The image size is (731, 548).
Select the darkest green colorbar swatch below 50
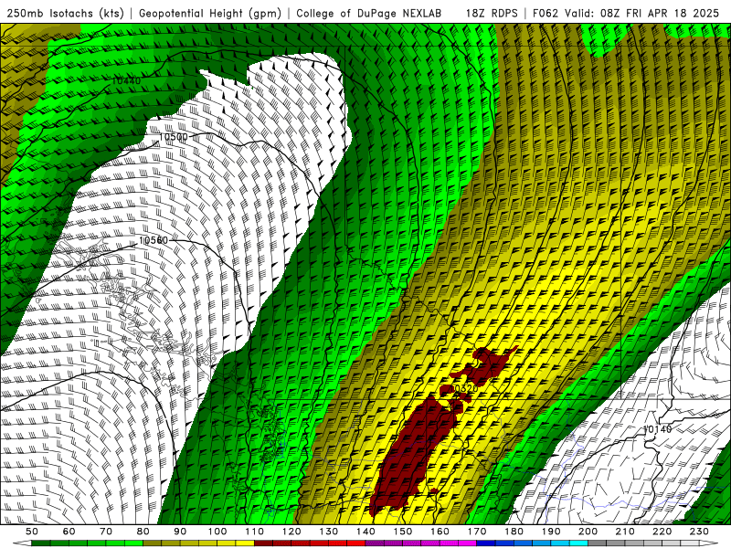(x=40, y=543)
